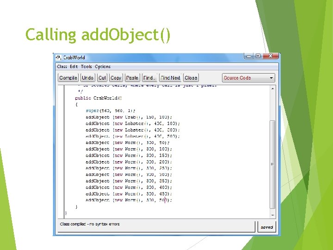The image size is (333, 250).
Task: Click the scrollbar down arrow
Action: tap(273, 215)
